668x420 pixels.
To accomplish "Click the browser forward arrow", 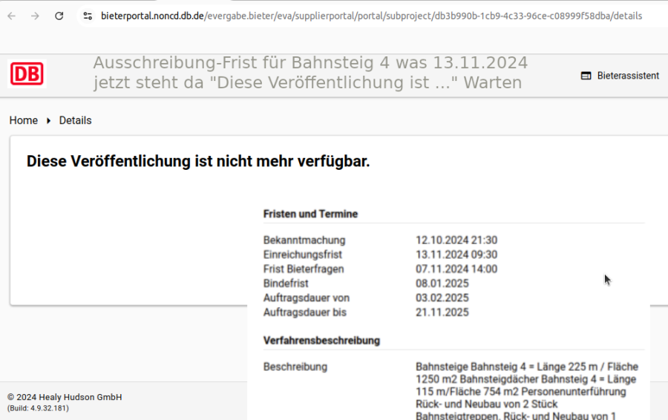I will tap(35, 16).
